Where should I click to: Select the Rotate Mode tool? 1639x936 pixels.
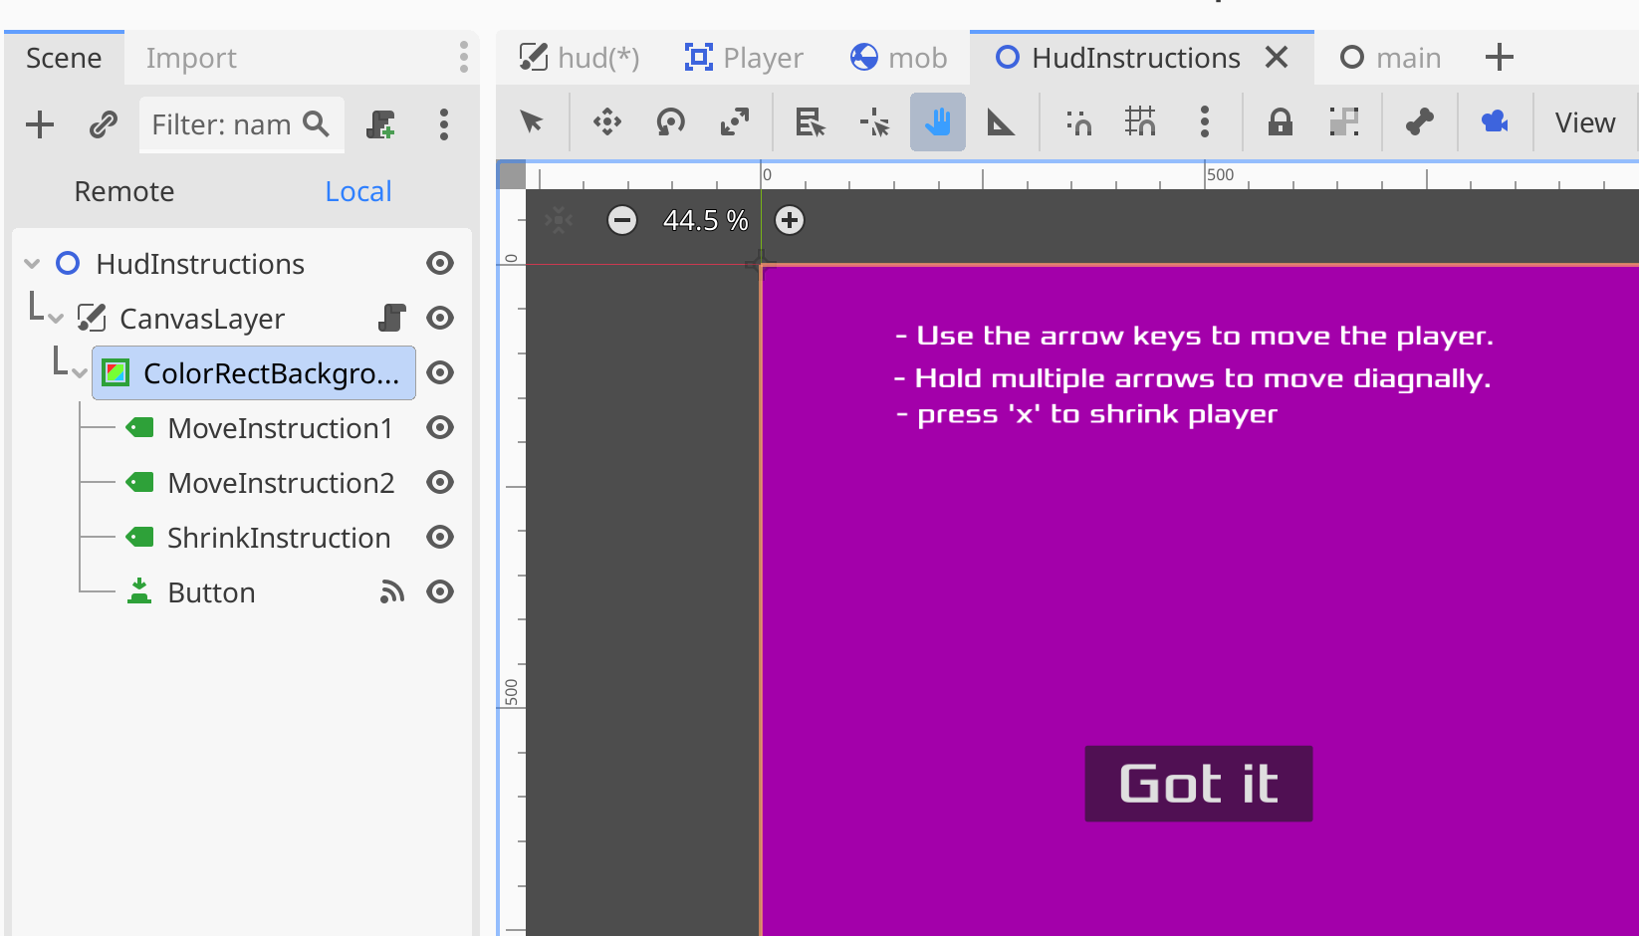point(670,121)
